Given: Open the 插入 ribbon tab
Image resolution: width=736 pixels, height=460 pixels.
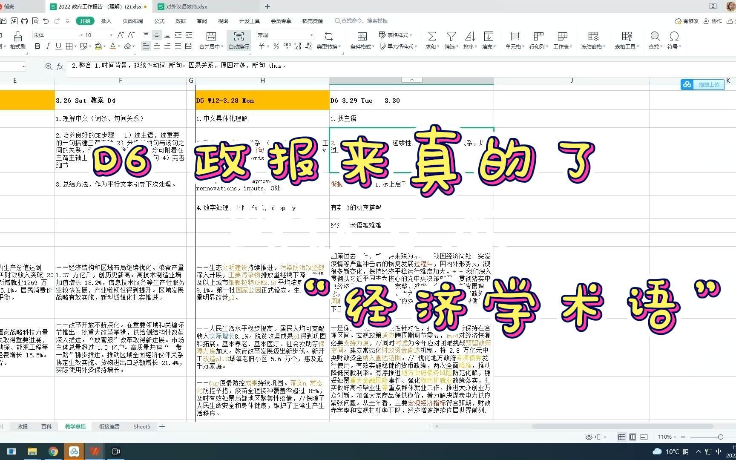Looking at the screenshot, I should point(106,21).
